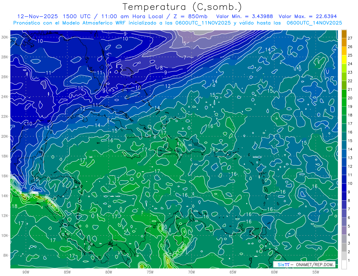Click the value '24' on the color scale

coord(350,64)
